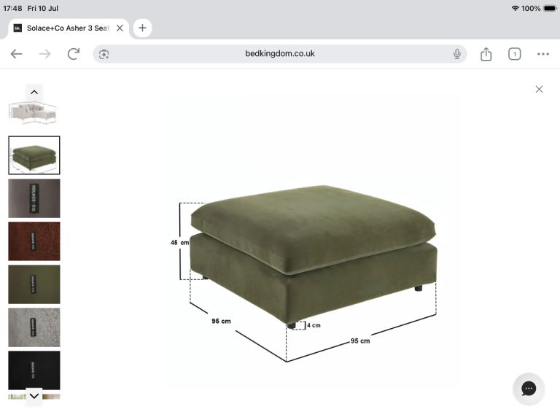Image resolution: width=560 pixels, height=420 pixels.
Task: Tap the 45 cm height label
Action: [x=180, y=243]
